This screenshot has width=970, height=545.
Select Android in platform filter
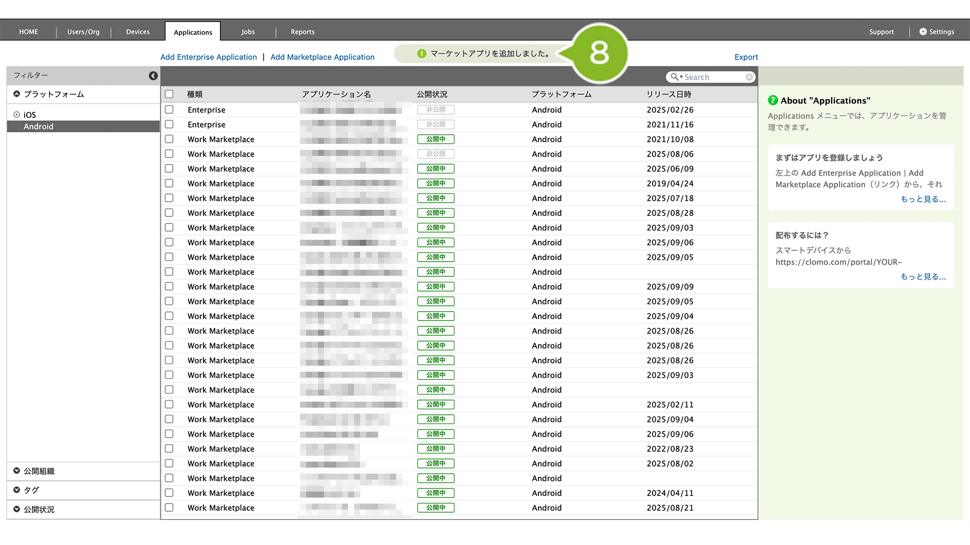tap(39, 126)
